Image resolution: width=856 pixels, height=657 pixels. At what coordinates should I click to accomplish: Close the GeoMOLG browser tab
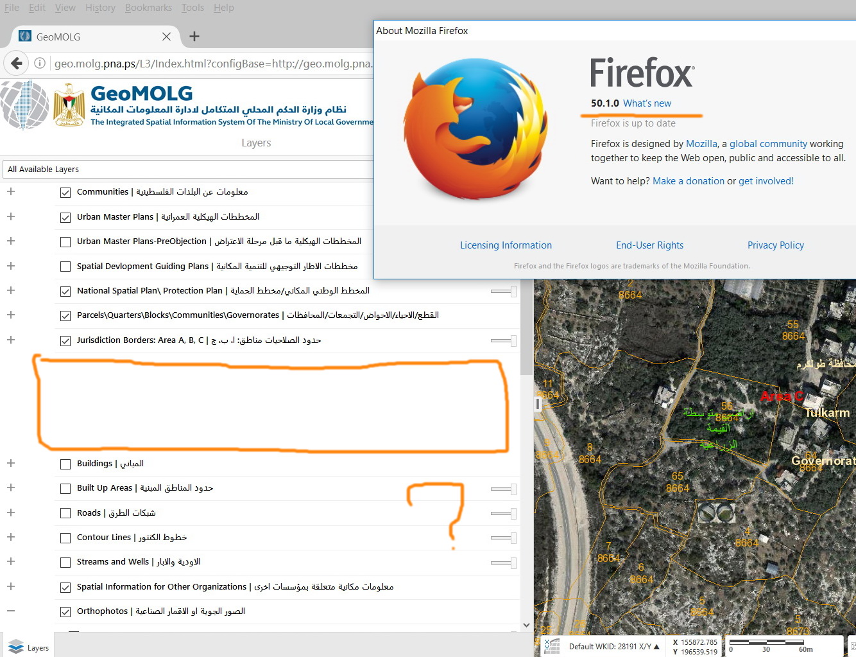tap(166, 37)
